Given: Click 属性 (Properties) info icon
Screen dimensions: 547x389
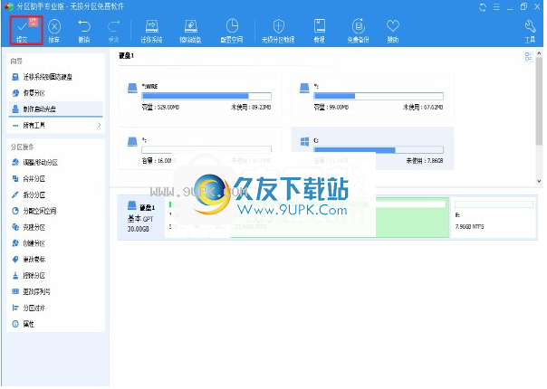Looking at the screenshot, I should point(15,324).
